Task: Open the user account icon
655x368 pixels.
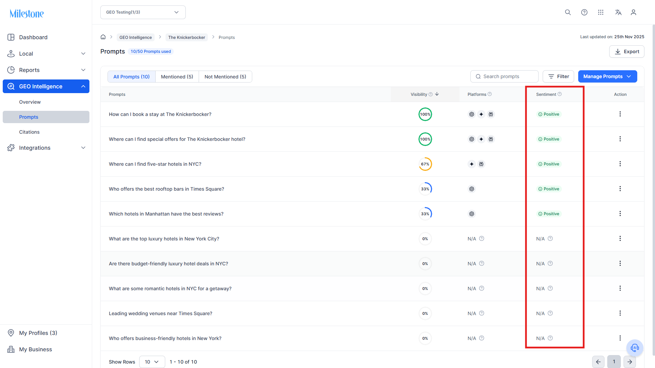Action: coord(633,12)
